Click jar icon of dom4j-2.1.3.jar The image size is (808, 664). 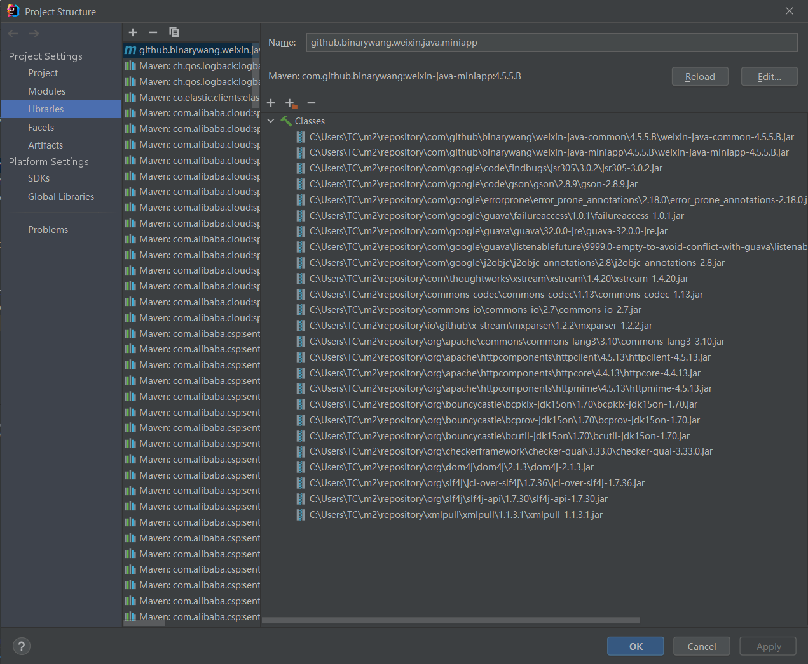(301, 467)
